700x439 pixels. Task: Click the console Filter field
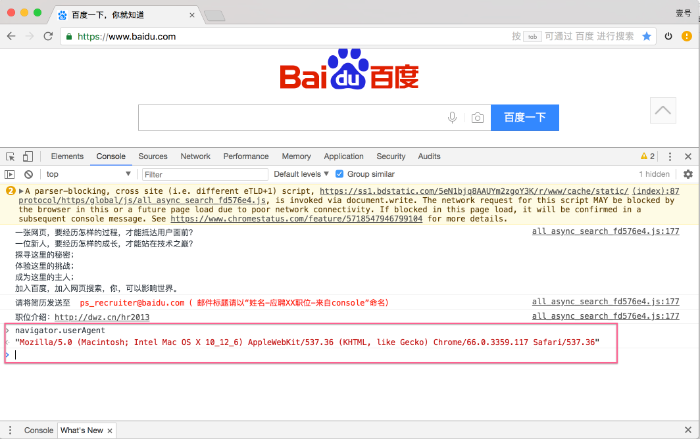click(x=205, y=174)
